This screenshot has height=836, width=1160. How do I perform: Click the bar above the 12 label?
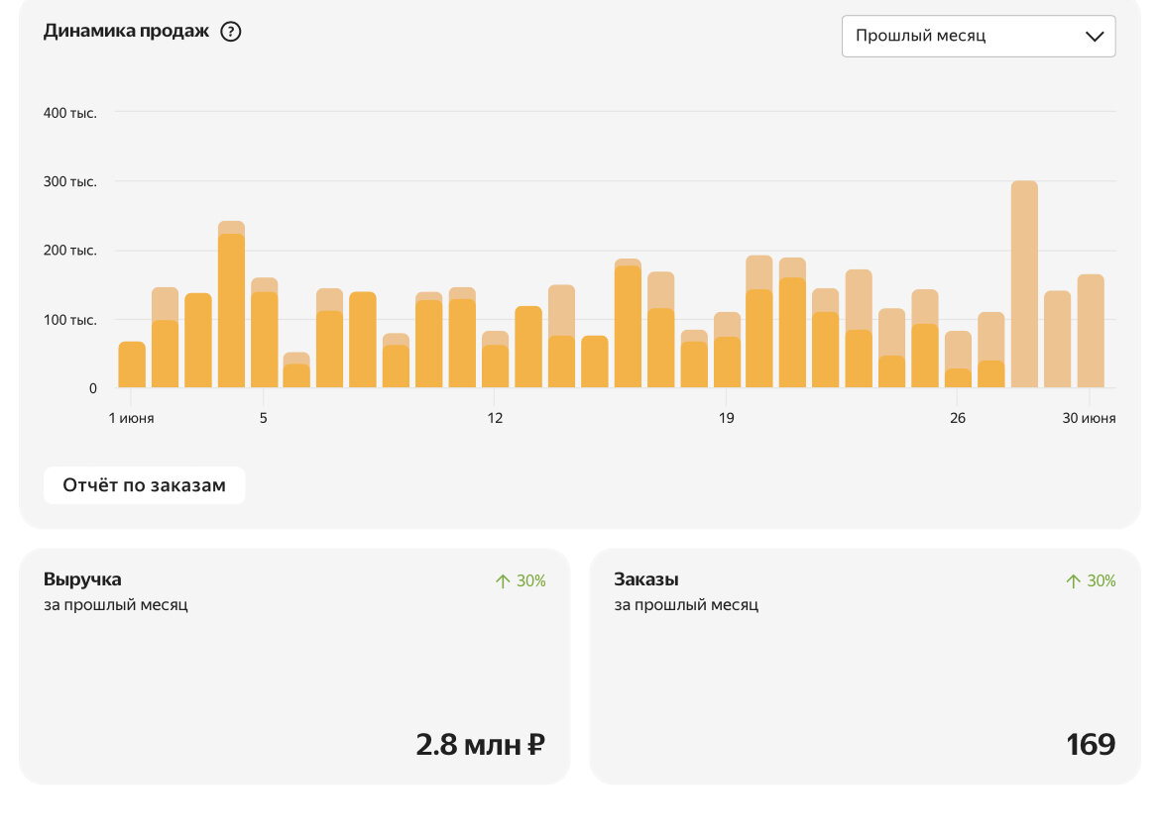click(x=495, y=360)
